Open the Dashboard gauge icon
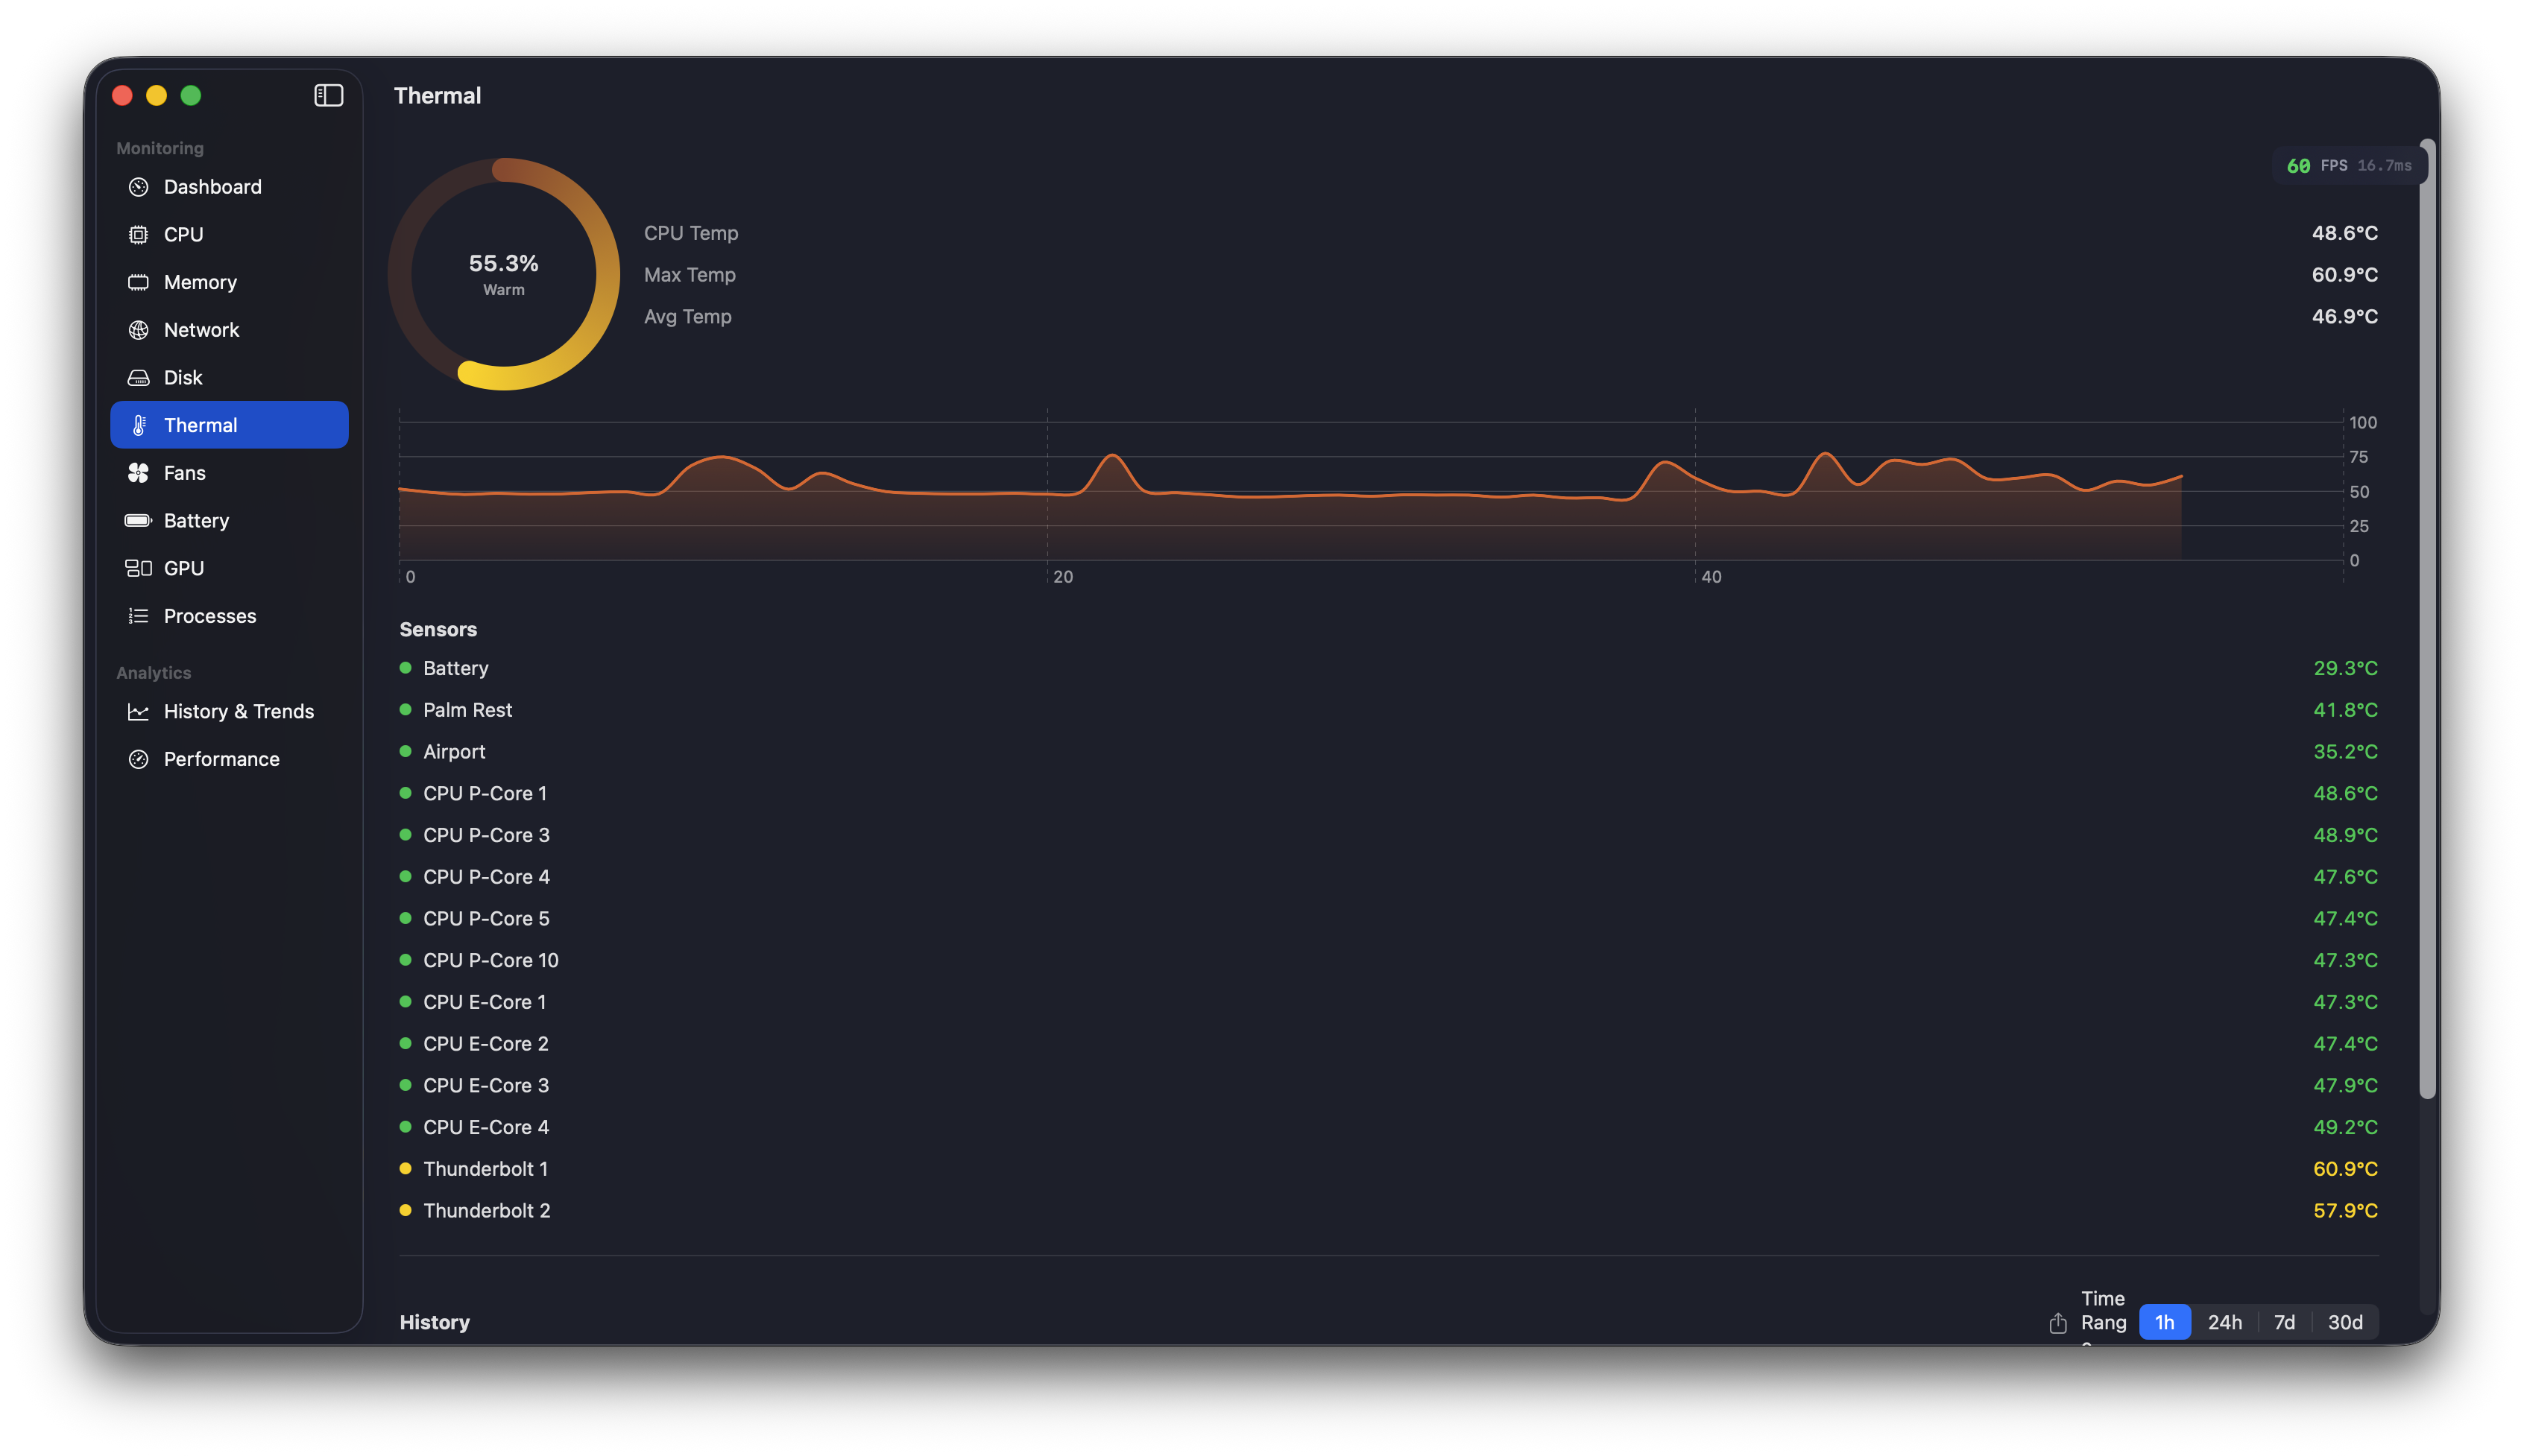 [138, 187]
